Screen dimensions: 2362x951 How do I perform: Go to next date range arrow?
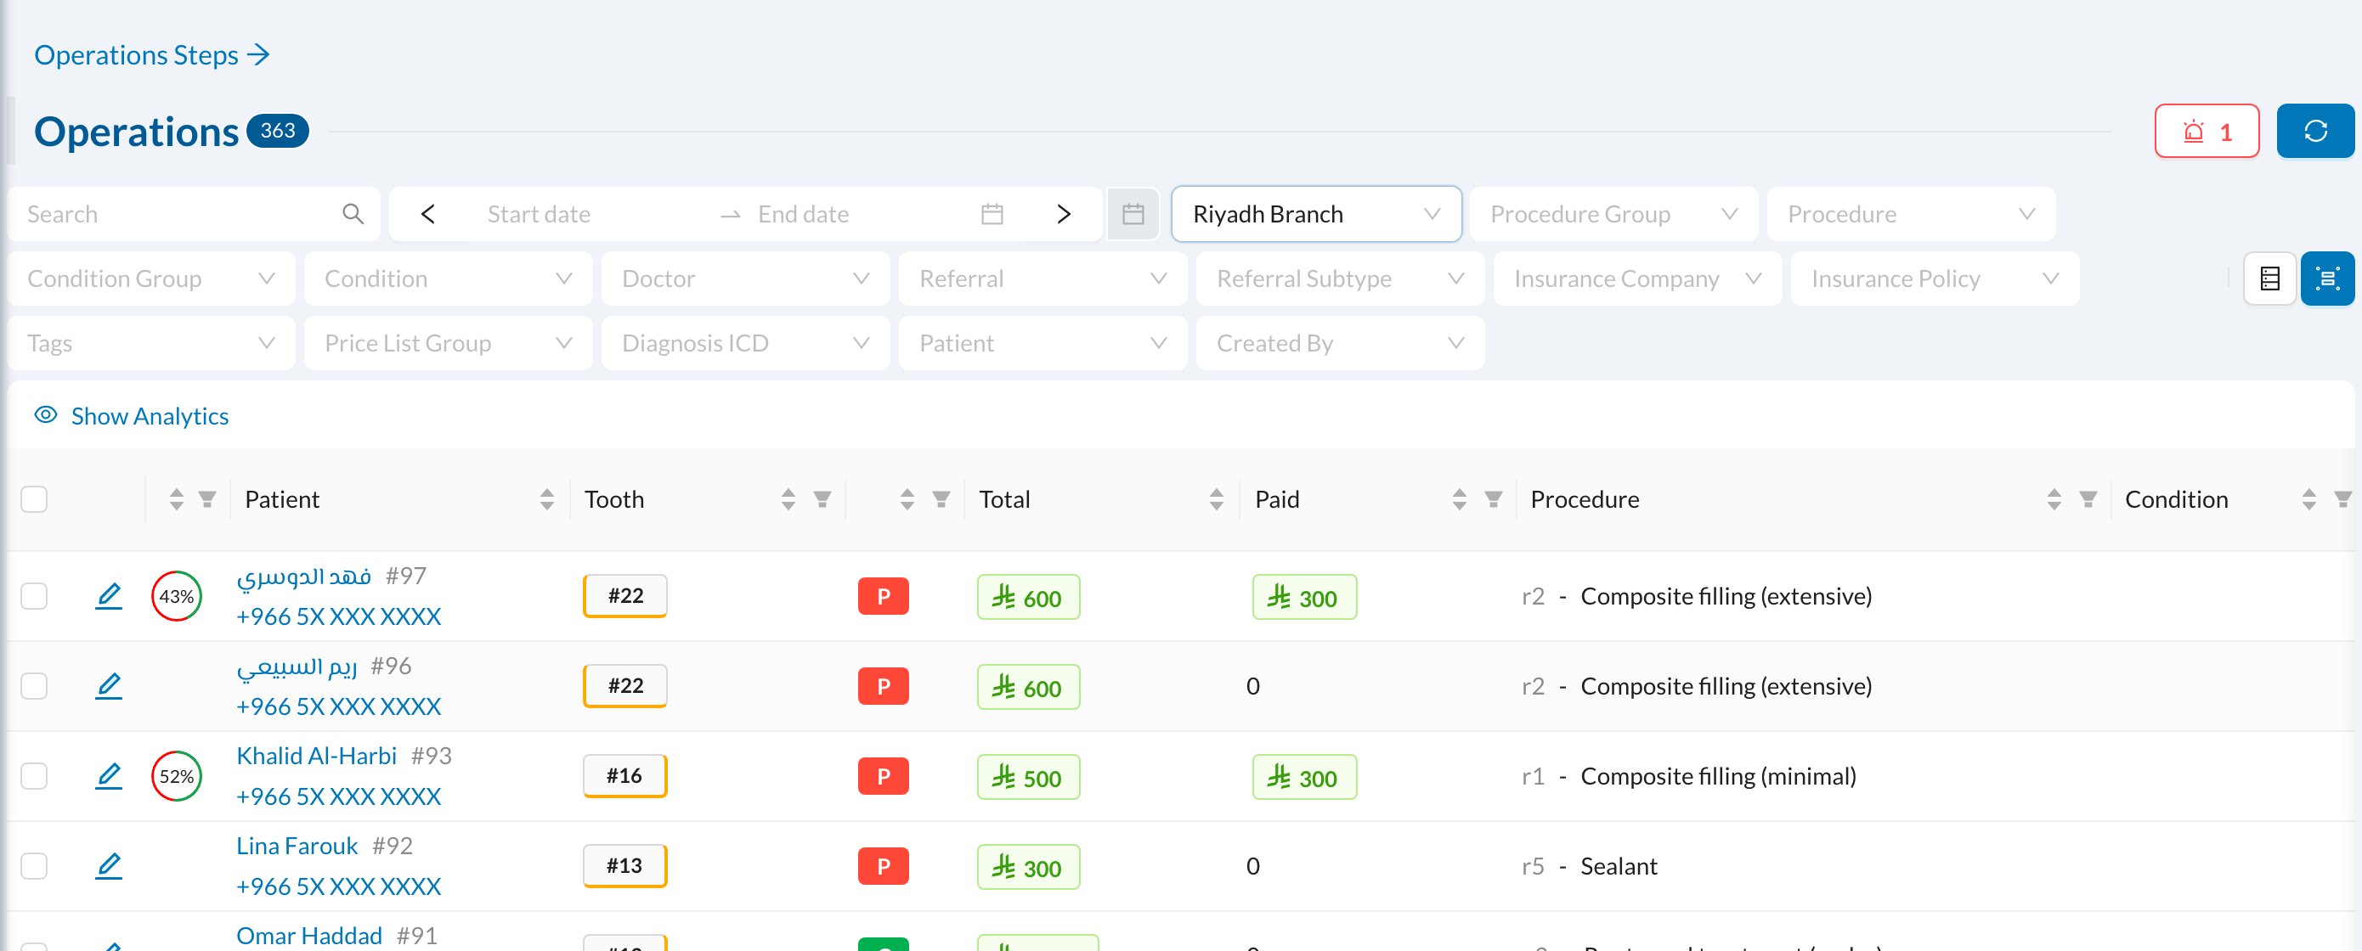[1064, 214]
